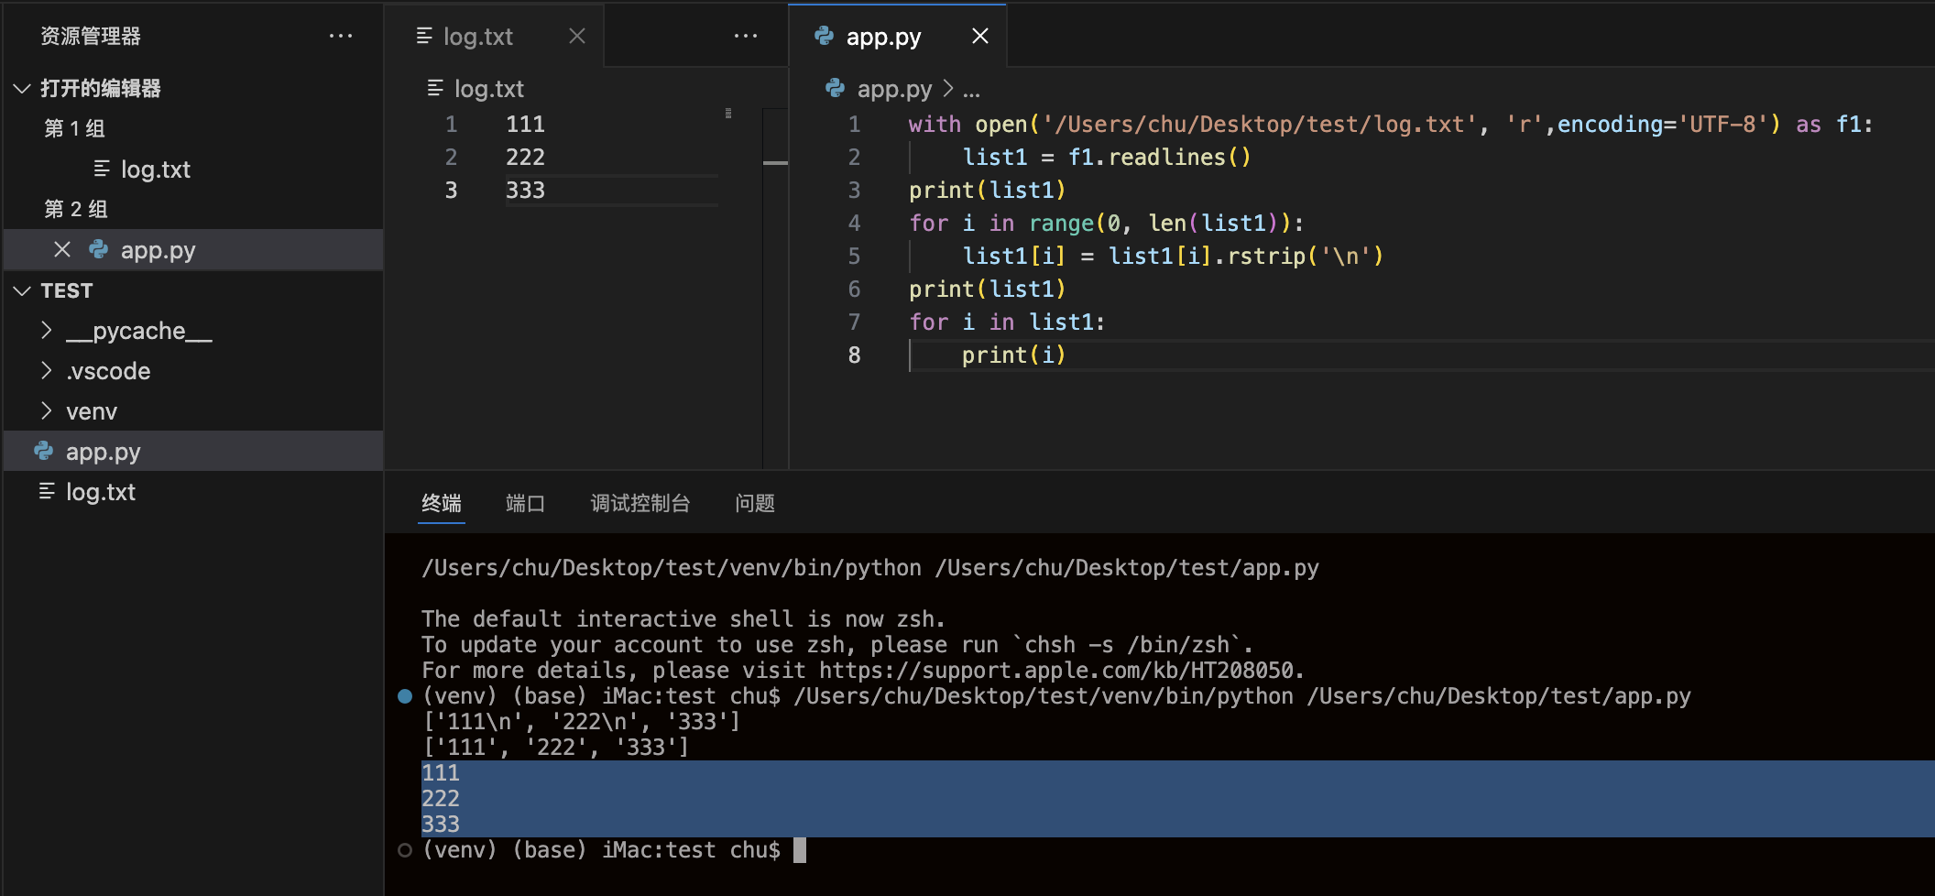
Task: Collapse the TEST folder section
Action: click(x=23, y=291)
